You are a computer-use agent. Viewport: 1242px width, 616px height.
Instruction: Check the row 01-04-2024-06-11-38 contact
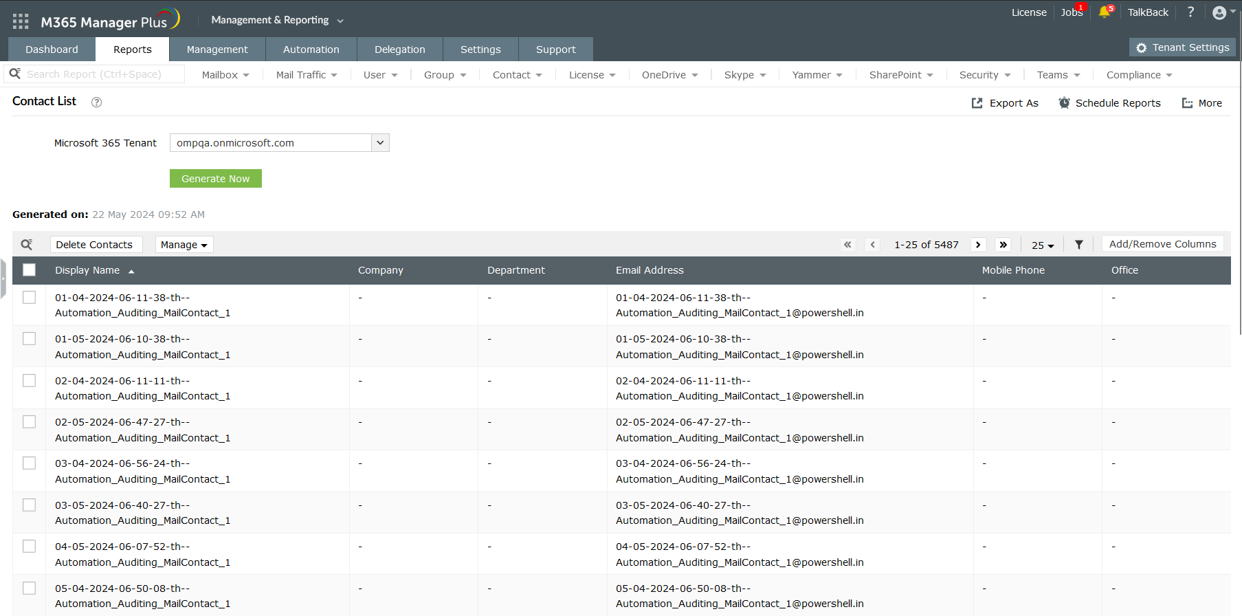pos(29,297)
